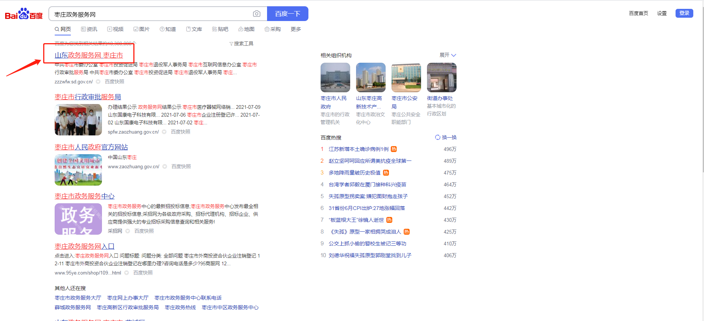
Task: Click the camera image search icon
Action: pyautogui.click(x=256, y=14)
